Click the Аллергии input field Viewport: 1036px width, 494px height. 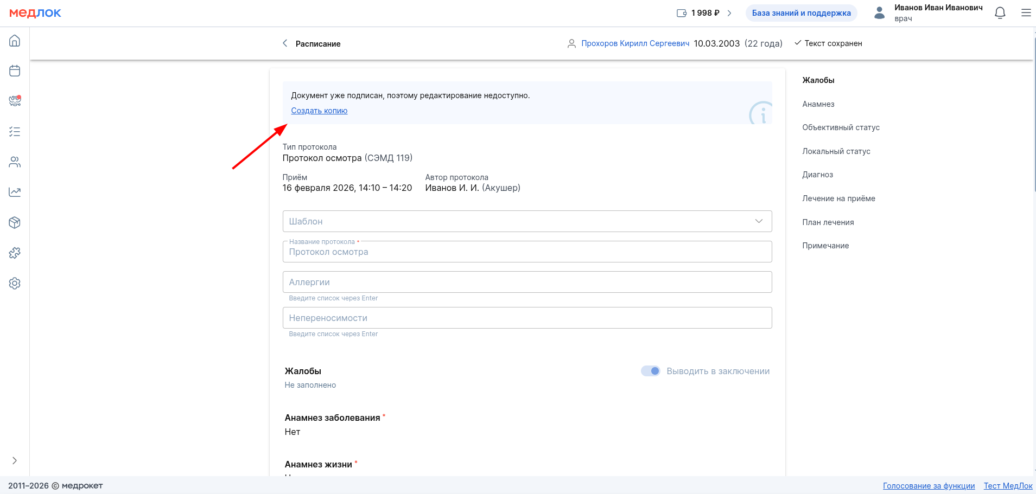526,282
